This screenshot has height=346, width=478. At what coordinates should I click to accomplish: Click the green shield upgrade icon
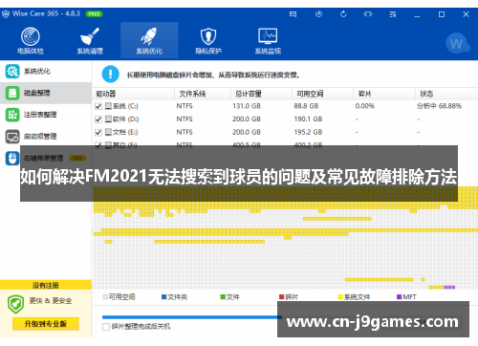tap(15, 304)
